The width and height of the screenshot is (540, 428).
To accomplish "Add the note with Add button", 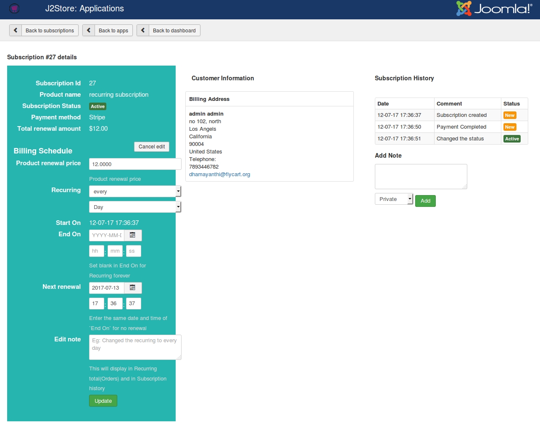I will pyautogui.click(x=425, y=201).
